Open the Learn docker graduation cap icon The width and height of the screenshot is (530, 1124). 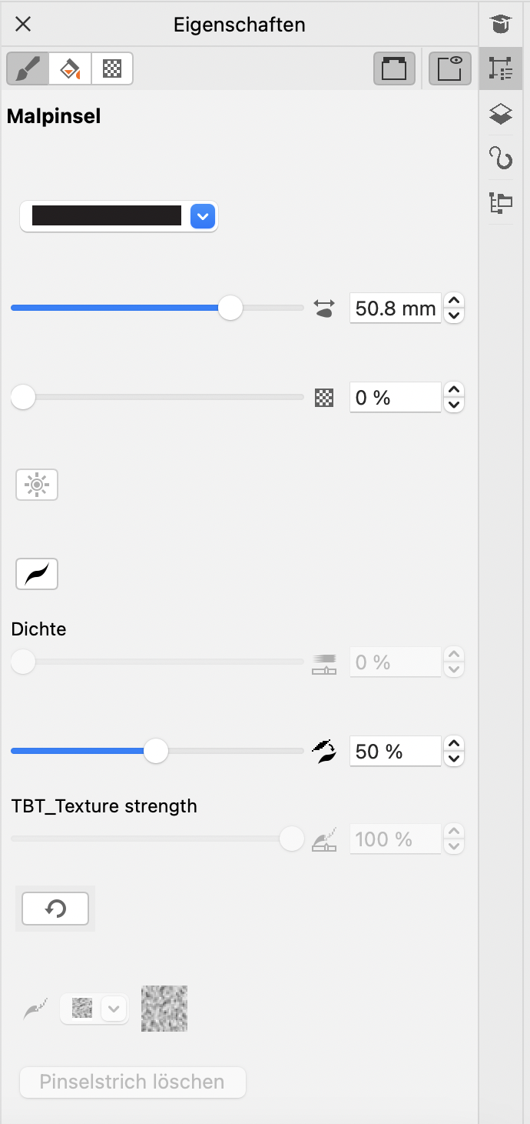tap(501, 25)
